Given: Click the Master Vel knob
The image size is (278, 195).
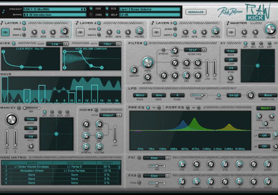Looking at the screenshot, I should pyautogui.click(x=255, y=32).
